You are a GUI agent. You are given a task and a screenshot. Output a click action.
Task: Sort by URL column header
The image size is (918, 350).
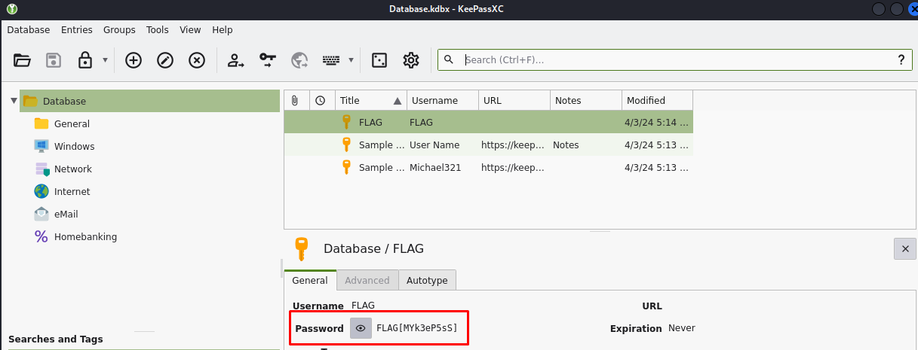click(514, 100)
